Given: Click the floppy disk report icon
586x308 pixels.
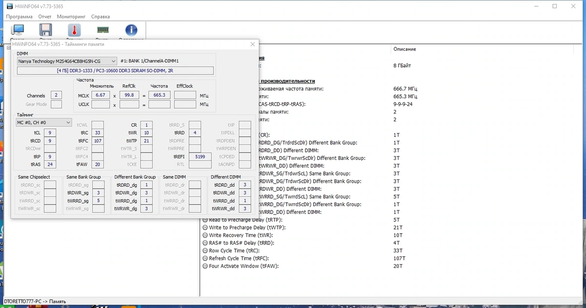Looking at the screenshot, I should [46, 30].
